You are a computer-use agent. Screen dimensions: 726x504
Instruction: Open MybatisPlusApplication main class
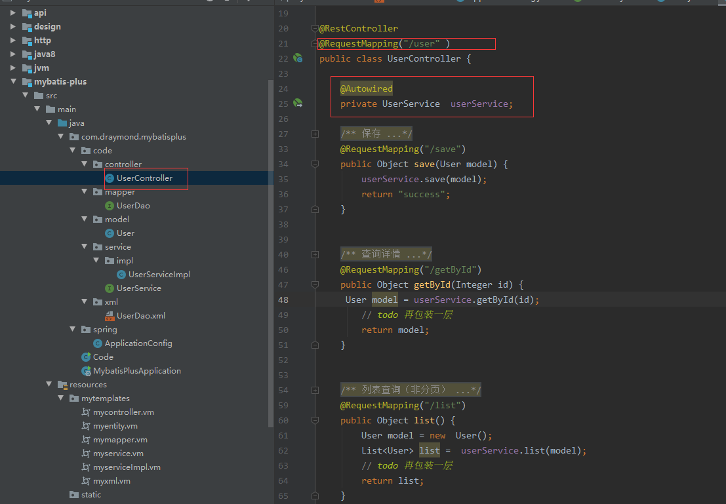[x=137, y=371]
